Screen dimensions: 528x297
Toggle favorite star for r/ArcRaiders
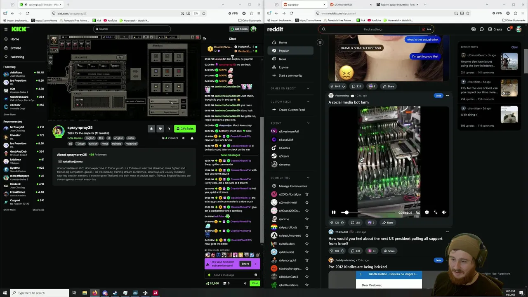pyautogui.click(x=306, y=244)
